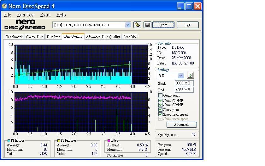This screenshot has height=166, width=265.
Task: Click the PI Errors upper graph
Action: (x=81, y=65)
